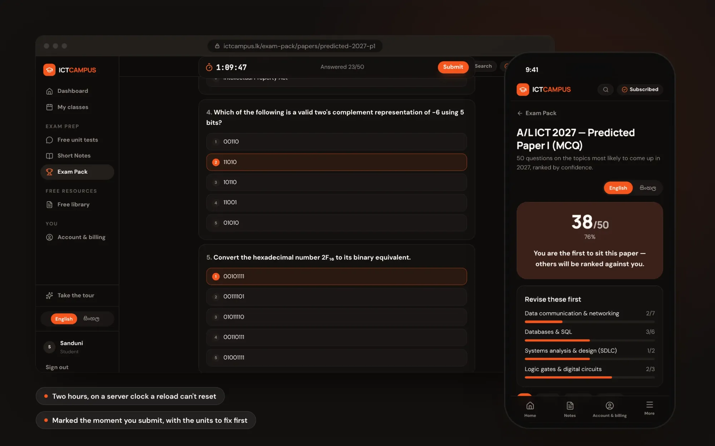Viewport: 715px width, 446px height.
Task: Select answer 00101111 for question 5
Action: tap(336, 277)
